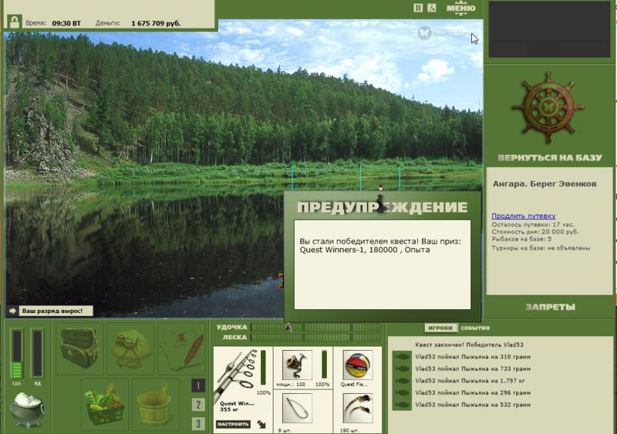Click the '9 шт.' hook count label
The image size is (617, 434).
tap(284, 430)
